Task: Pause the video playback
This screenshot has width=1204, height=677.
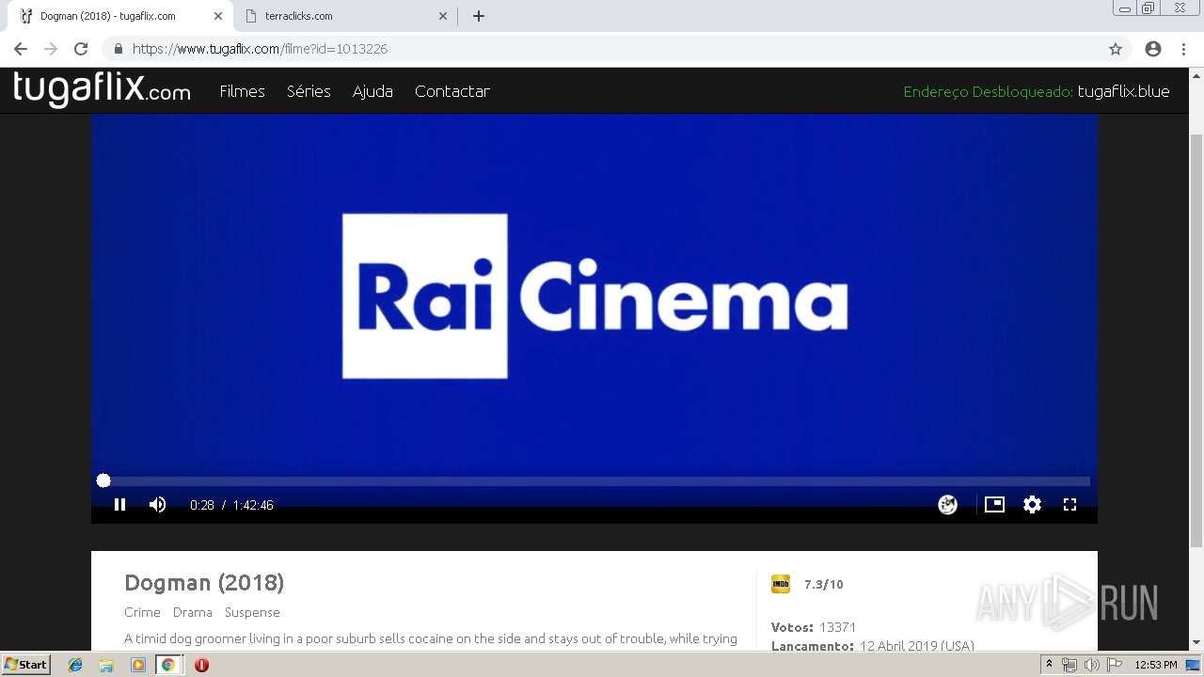Action: 119,505
